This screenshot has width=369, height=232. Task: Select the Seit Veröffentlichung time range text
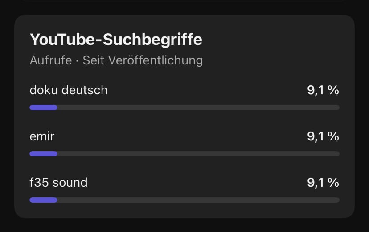point(143,60)
